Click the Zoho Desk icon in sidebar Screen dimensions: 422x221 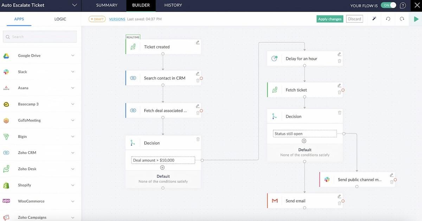click(6, 169)
